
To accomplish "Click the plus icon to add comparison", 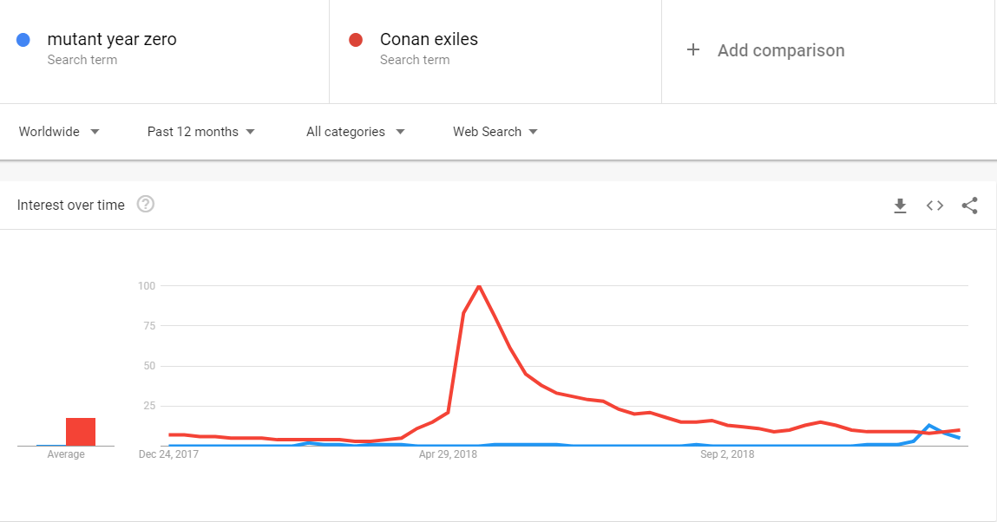I will point(693,49).
